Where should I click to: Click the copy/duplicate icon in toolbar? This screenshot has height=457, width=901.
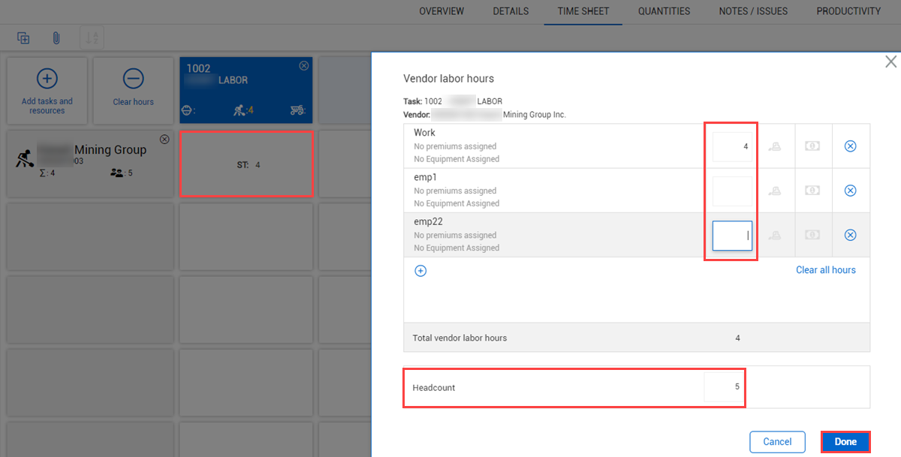pyautogui.click(x=23, y=38)
